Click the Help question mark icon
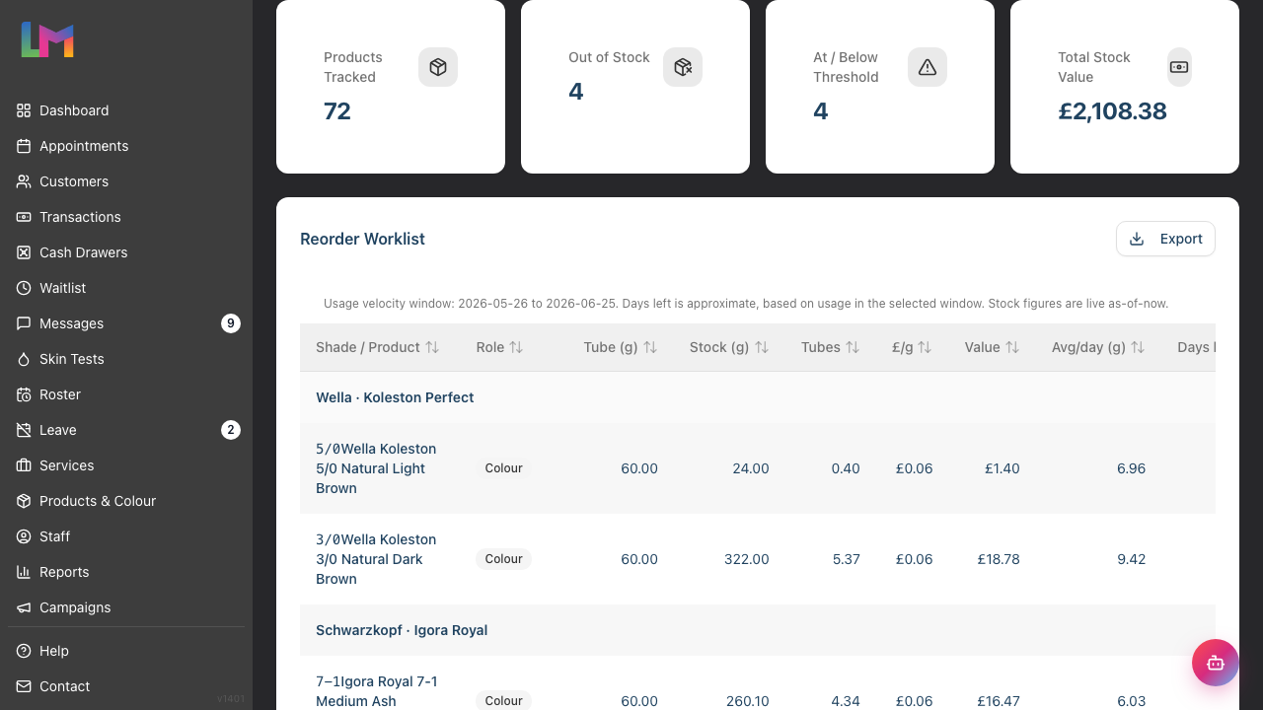Image resolution: width=1263 pixels, height=710 pixels. pyautogui.click(x=24, y=651)
